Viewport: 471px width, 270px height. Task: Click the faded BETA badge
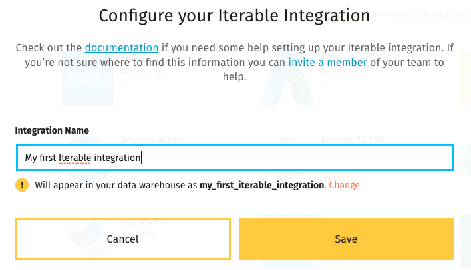331,178
